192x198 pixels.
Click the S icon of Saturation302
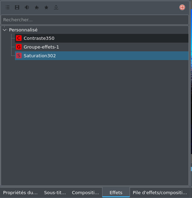pos(19,56)
